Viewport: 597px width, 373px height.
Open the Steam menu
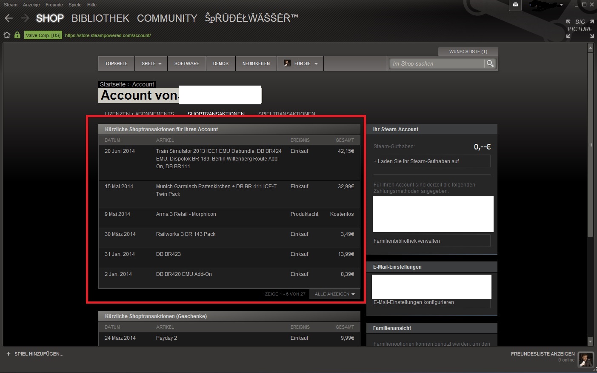point(11,5)
